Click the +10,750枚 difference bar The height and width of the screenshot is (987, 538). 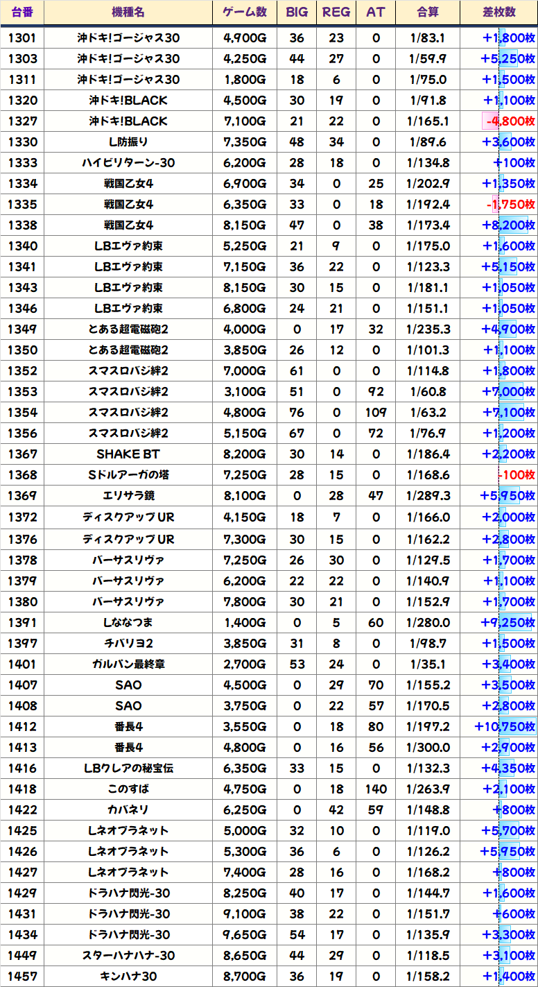[505, 727]
